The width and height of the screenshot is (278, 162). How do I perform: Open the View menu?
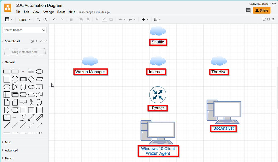pos(36,12)
